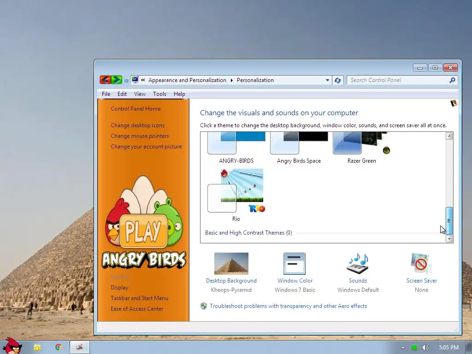Screen dimensions: 472x354
Task: Open the Tools menu
Action: pos(159,94)
